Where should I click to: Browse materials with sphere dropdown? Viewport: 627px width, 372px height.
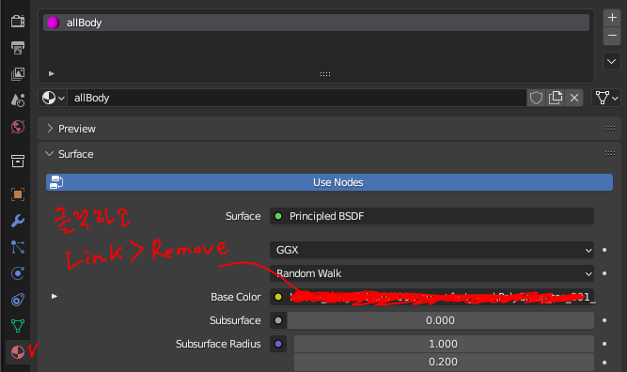pos(54,98)
